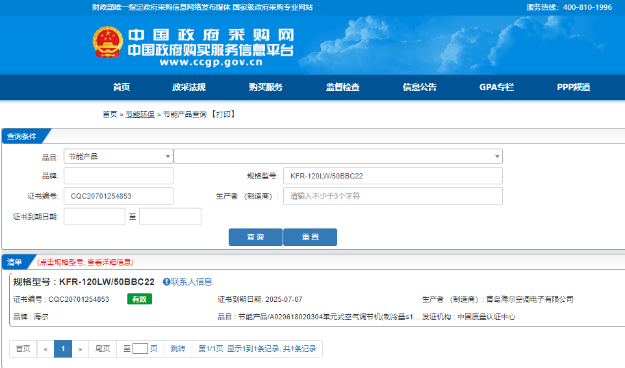Screen dimensions: 625x368
Task: Click the 查询 search button
Action: coord(255,238)
